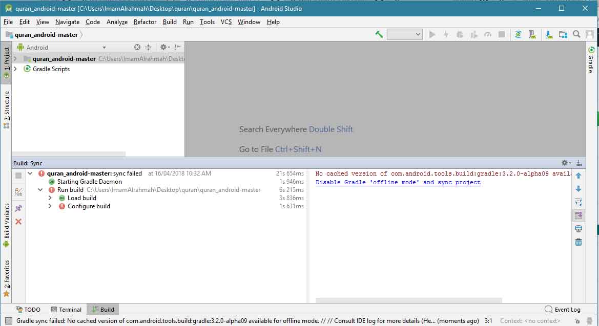Click red X close icon in Build panel

pos(18,222)
